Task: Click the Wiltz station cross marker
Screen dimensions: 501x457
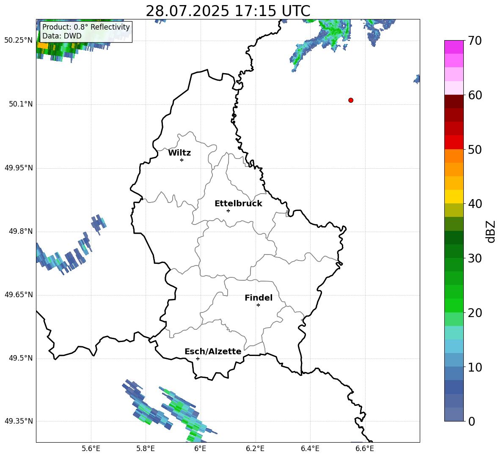Action: click(x=182, y=160)
